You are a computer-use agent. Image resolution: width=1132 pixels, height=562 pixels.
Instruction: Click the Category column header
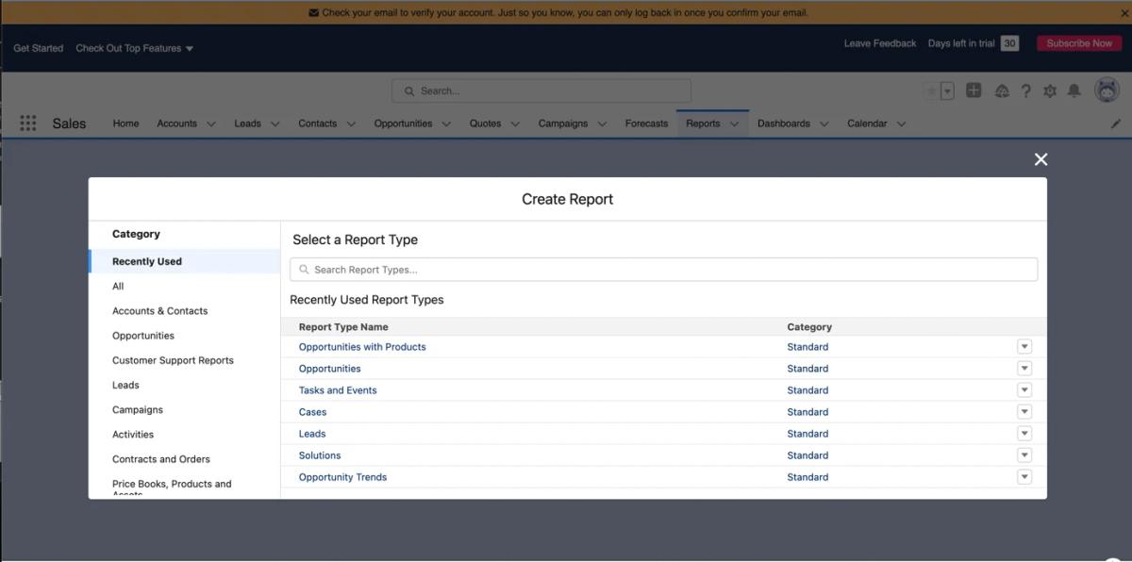click(x=809, y=327)
